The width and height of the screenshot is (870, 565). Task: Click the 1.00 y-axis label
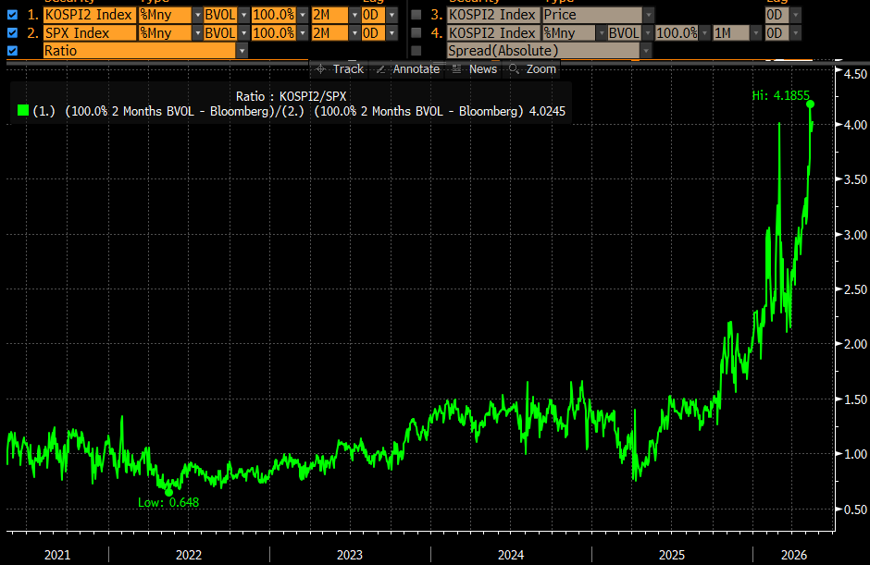(x=855, y=454)
